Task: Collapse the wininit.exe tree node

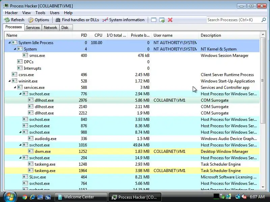Action: click(9, 81)
